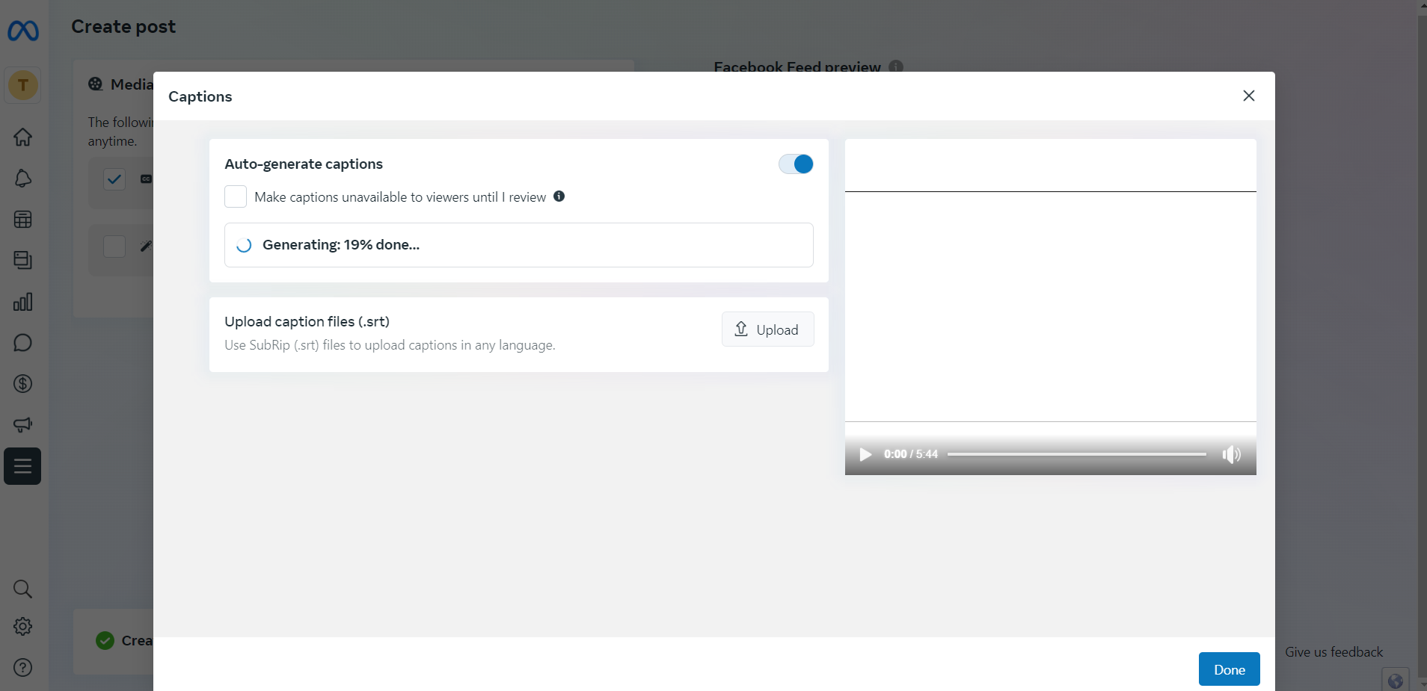Open the Ads megaphone icon
Image resolution: width=1427 pixels, height=691 pixels.
tap(23, 425)
